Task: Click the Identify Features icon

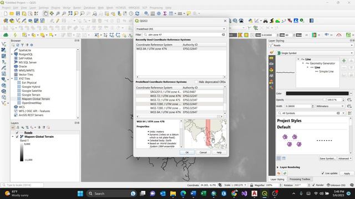Action: [x=146, y=13]
